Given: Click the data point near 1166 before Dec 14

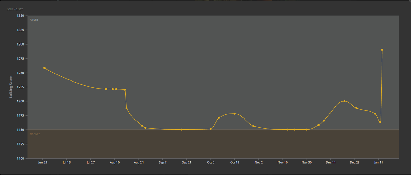Looking at the screenshot, I should [x=324, y=121].
